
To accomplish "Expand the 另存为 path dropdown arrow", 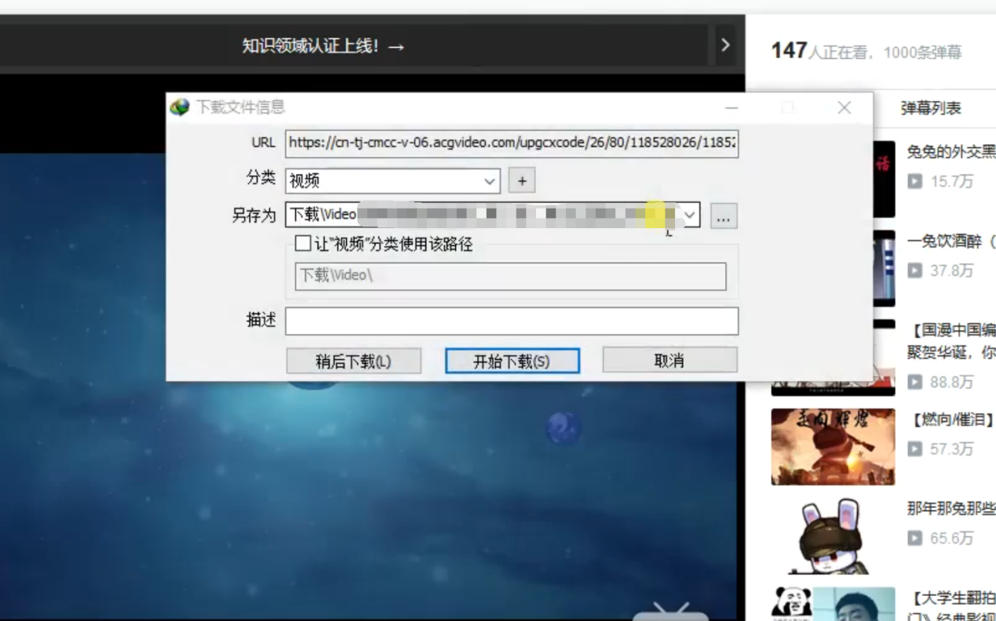I will tap(690, 215).
